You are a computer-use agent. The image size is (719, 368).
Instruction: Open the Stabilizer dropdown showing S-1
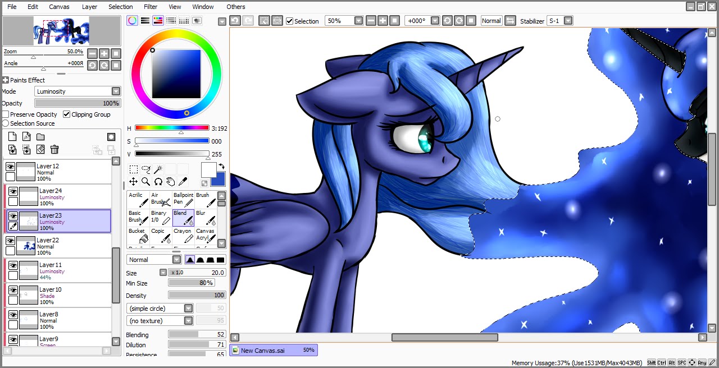pyautogui.click(x=560, y=21)
